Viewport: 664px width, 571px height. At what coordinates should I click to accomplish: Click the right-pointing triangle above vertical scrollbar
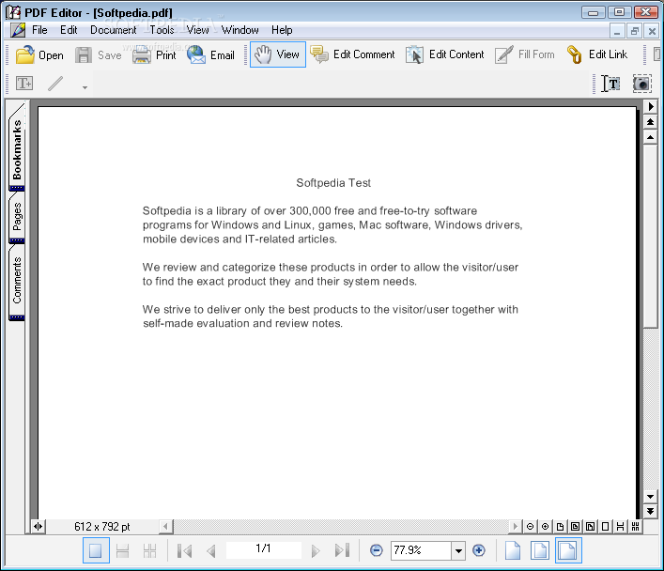(x=651, y=107)
